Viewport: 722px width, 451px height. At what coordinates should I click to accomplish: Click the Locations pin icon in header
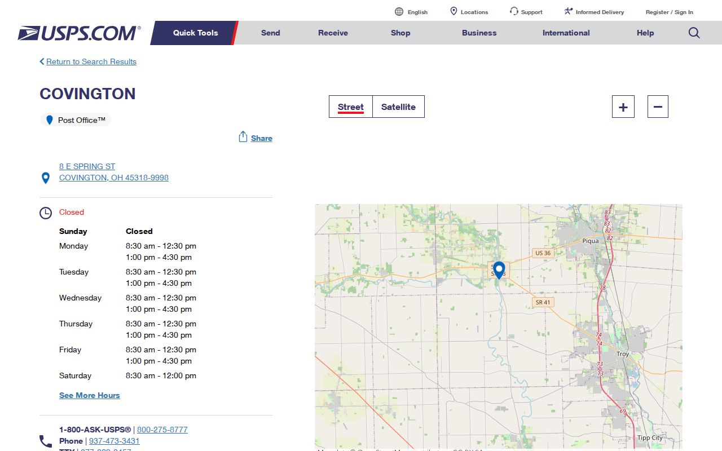coord(454,12)
